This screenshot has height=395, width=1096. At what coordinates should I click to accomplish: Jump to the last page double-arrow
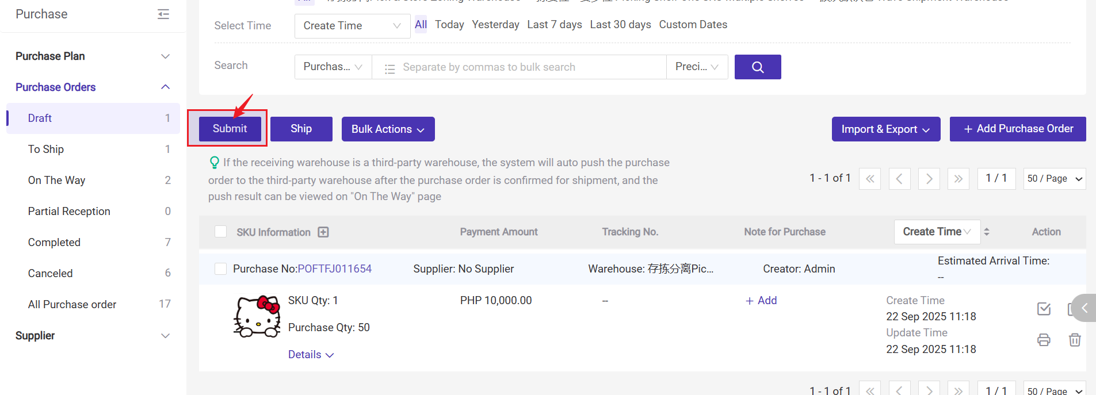click(958, 179)
